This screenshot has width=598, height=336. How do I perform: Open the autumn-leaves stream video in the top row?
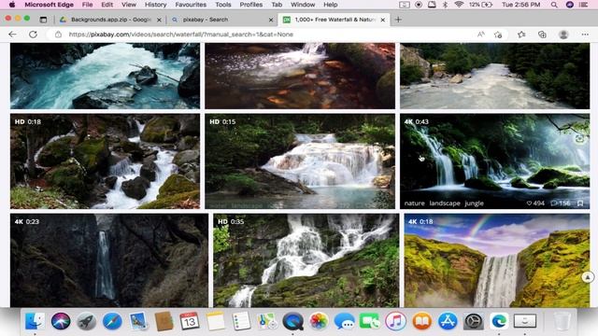(300, 76)
